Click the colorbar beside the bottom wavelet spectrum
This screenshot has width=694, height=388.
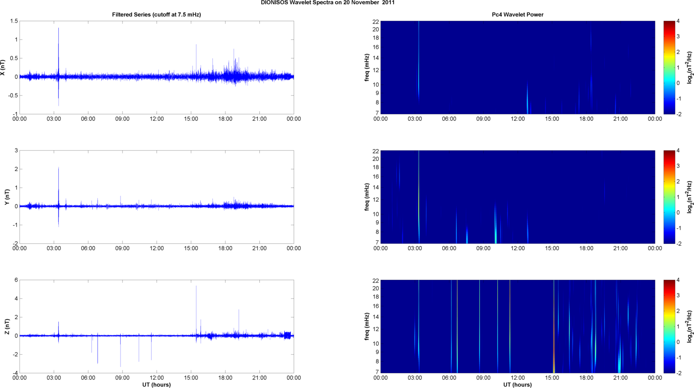click(x=669, y=327)
